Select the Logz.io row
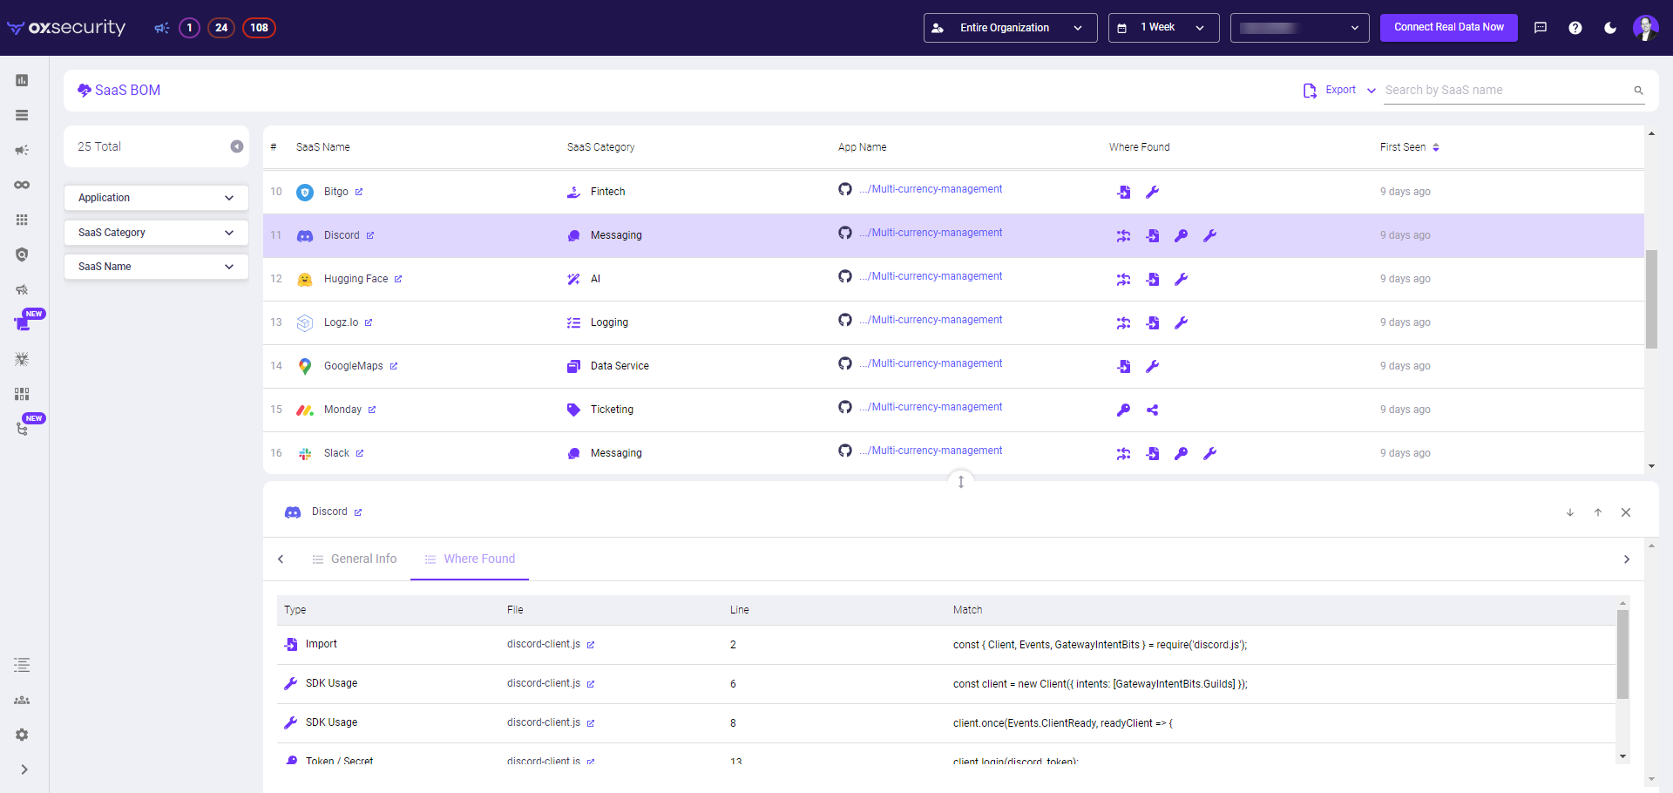The height and width of the screenshot is (793, 1673). 953,322
